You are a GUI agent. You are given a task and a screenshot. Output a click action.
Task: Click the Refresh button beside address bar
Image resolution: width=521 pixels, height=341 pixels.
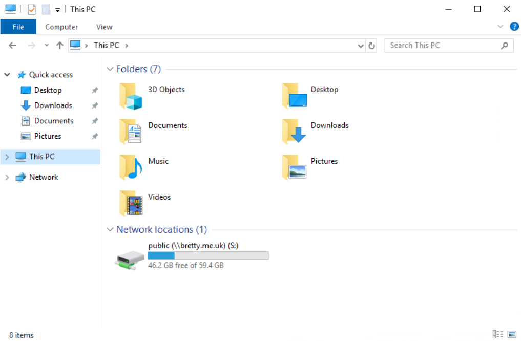tap(372, 46)
